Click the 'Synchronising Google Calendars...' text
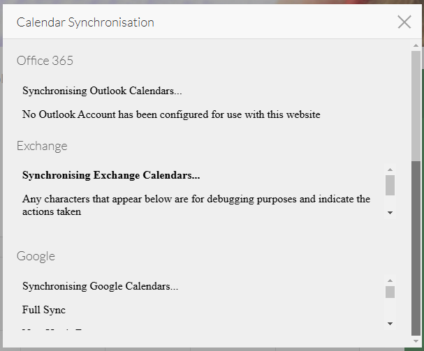 (100, 286)
